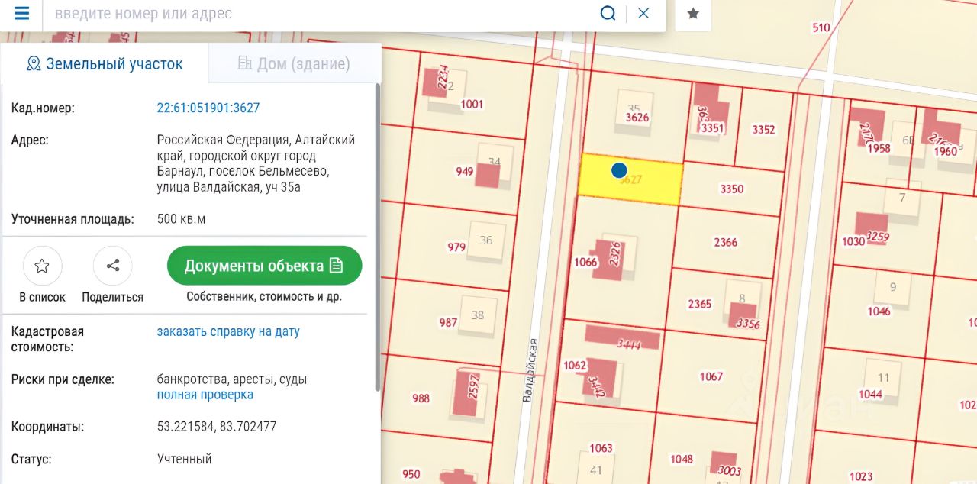Select parcel 2365 on the map

(x=700, y=304)
